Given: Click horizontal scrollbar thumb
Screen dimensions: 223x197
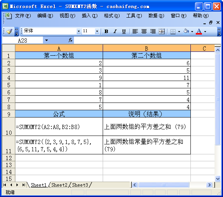Looking at the screenshot, I should click(x=164, y=185).
